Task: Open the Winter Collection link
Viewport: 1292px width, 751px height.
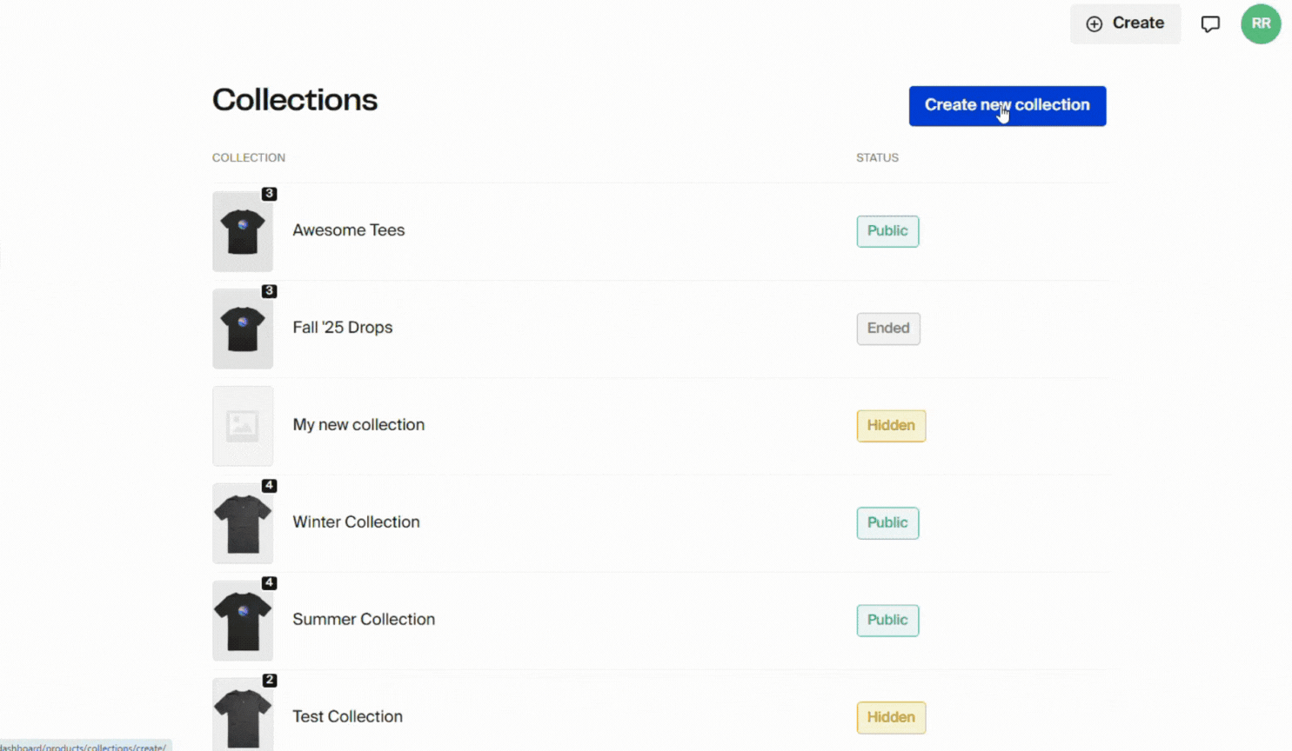Action: point(356,522)
